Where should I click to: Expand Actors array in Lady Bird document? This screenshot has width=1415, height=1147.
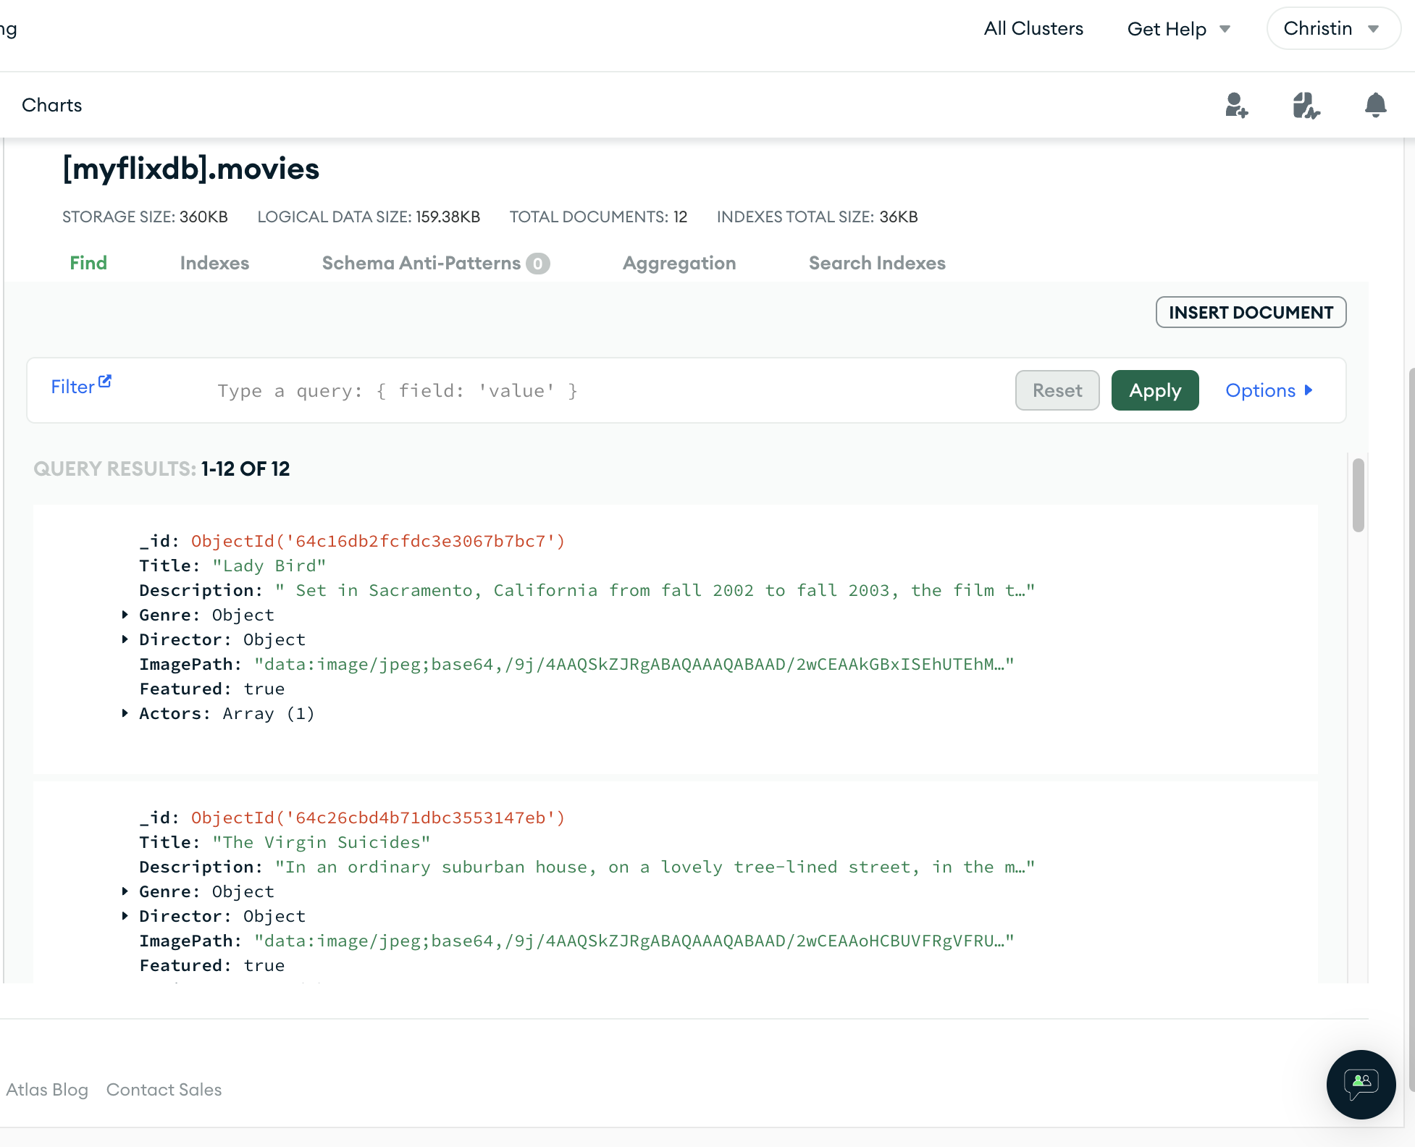125,713
